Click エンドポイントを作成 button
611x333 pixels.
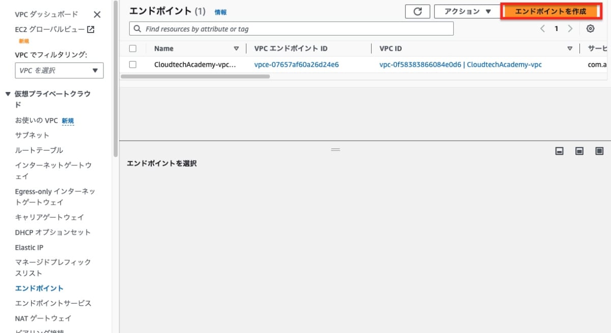click(x=550, y=11)
